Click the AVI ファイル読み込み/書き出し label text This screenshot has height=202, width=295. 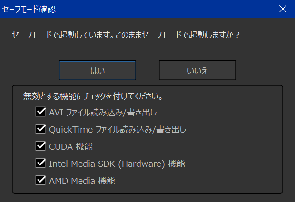click(103, 112)
